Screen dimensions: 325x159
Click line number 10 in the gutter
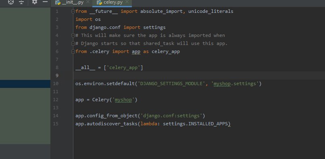56,84
